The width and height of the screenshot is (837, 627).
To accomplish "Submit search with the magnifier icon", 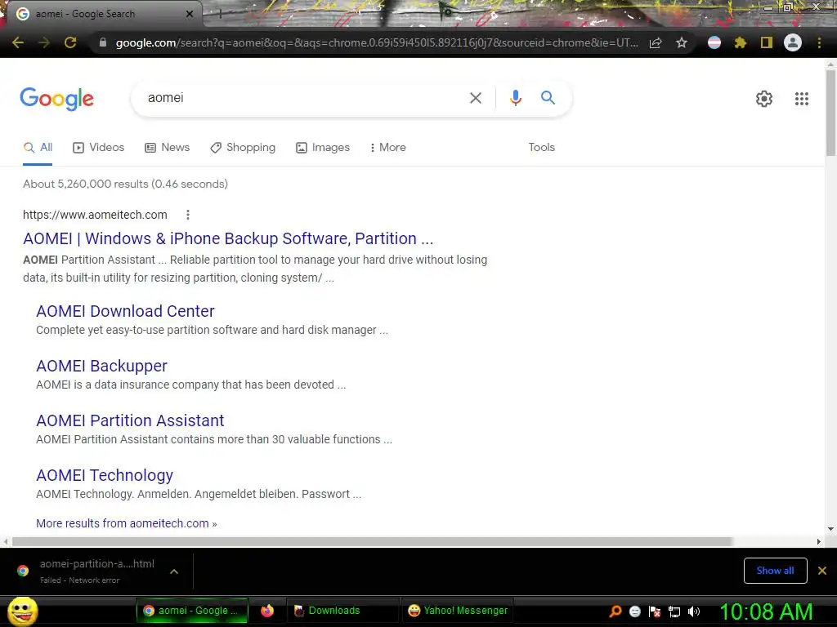I will 548,98.
